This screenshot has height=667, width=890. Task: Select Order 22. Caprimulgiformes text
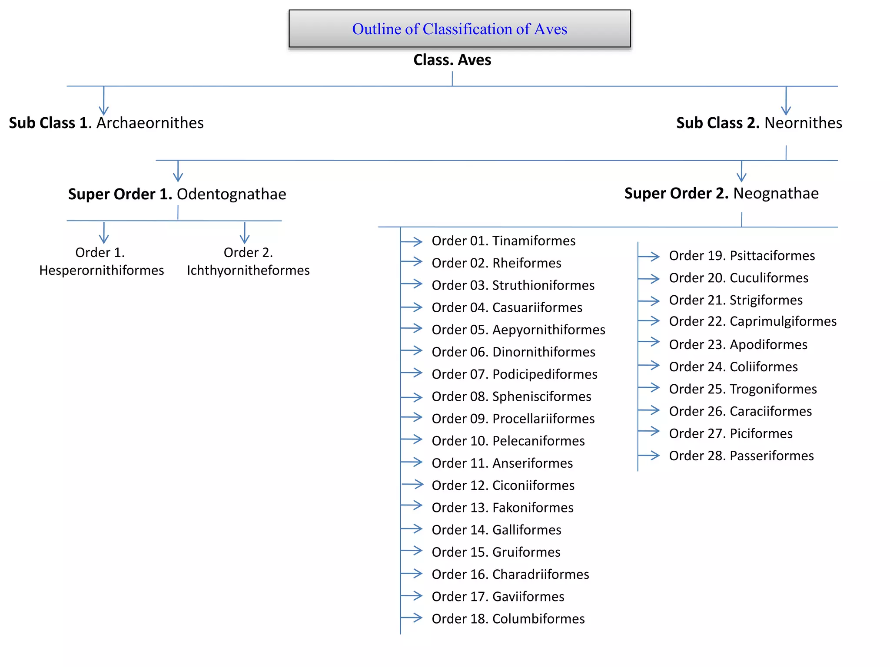click(x=752, y=321)
